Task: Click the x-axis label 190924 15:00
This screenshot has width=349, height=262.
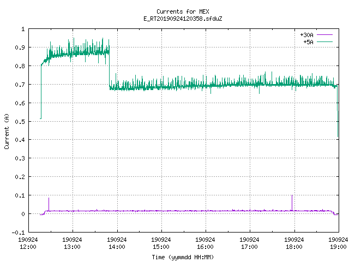Action: click(x=161, y=243)
